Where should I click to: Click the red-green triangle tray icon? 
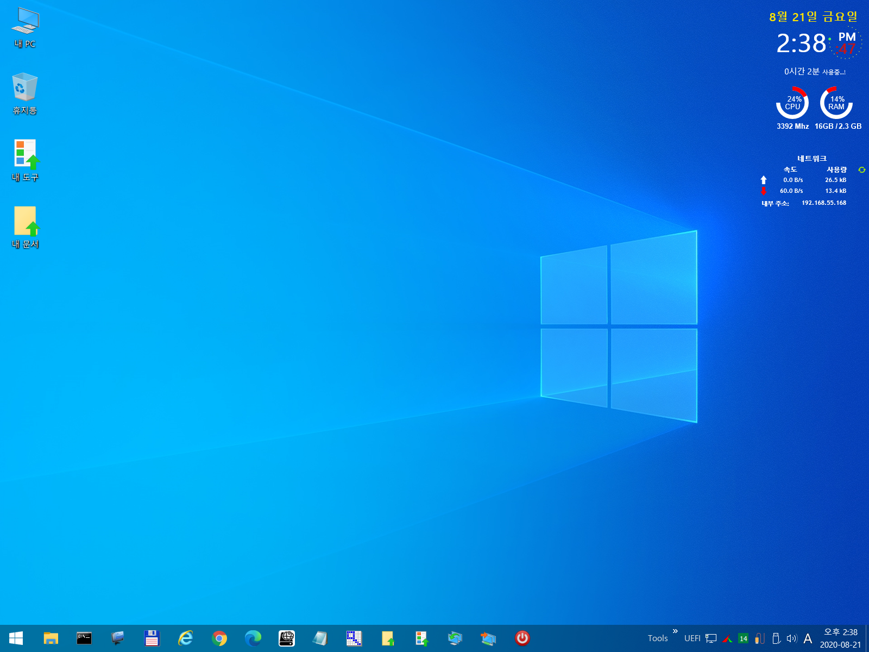(x=727, y=638)
